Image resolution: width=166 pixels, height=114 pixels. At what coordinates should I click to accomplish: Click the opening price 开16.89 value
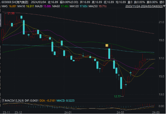click(85, 2)
